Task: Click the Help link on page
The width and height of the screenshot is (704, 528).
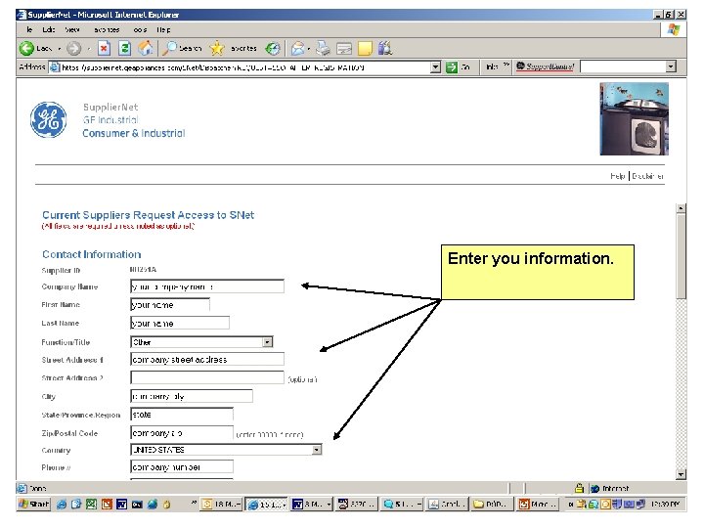Action: [618, 176]
